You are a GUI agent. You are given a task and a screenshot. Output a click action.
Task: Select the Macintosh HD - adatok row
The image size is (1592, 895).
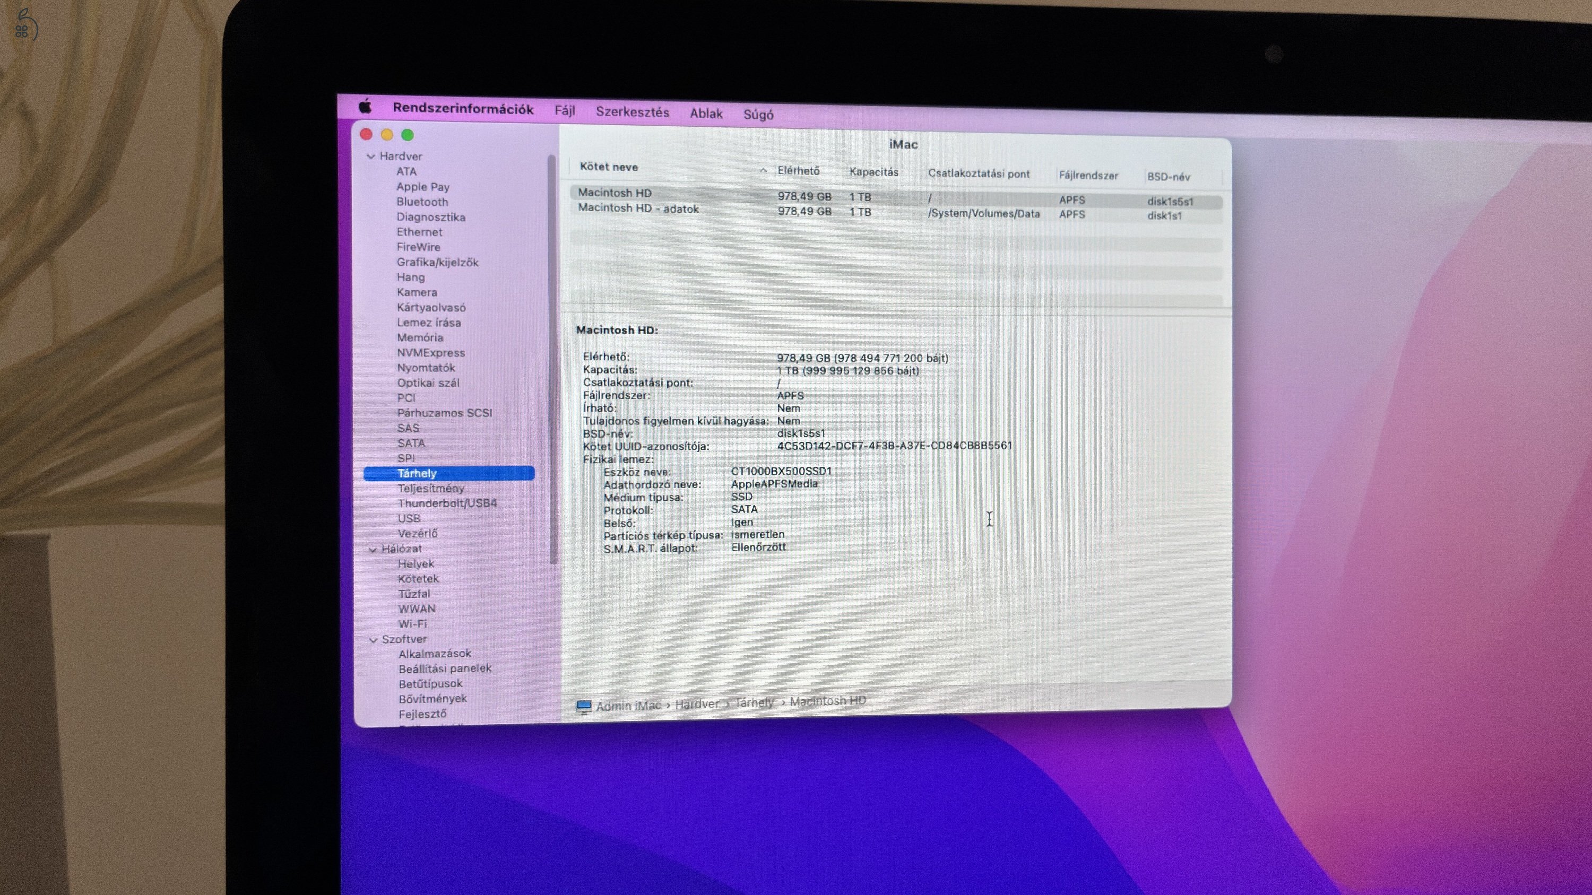coord(896,212)
